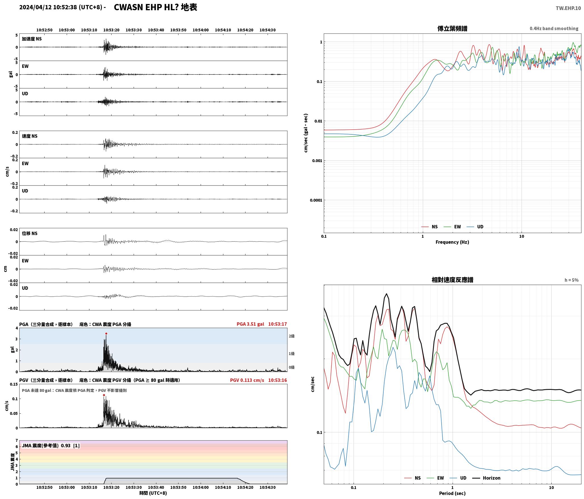584x499 pixels.
Task: Click the h = 5% damping label
Action: coord(572,280)
